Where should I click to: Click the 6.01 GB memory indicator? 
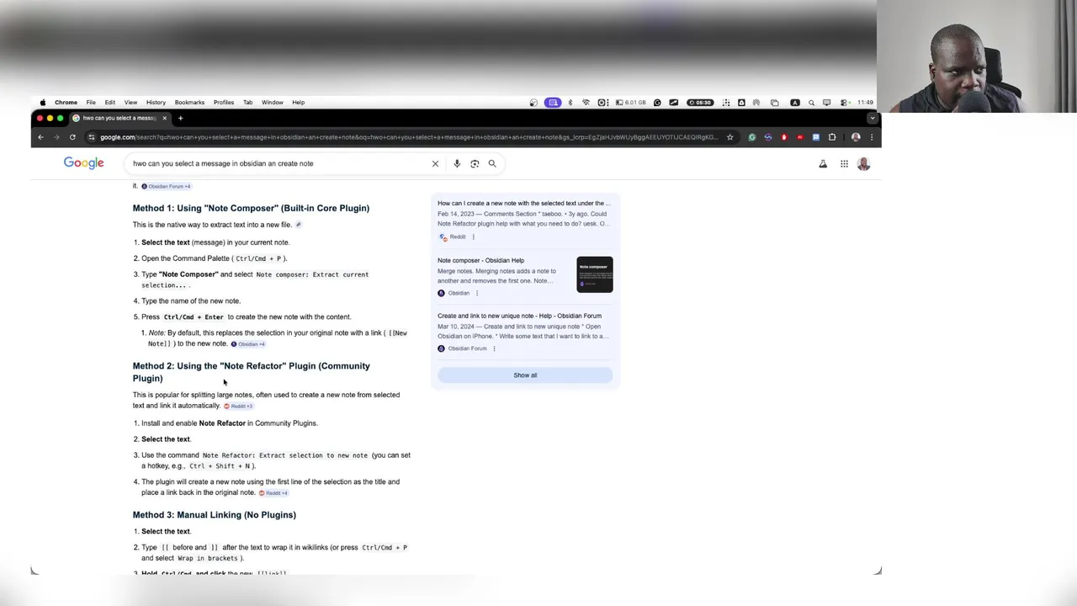click(x=631, y=103)
